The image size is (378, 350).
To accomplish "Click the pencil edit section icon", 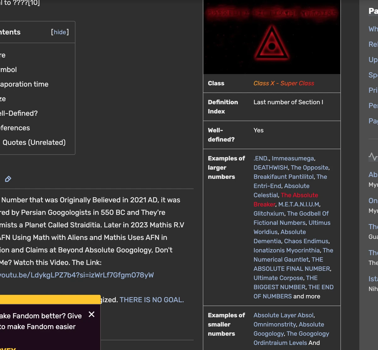I will [x=8, y=179].
